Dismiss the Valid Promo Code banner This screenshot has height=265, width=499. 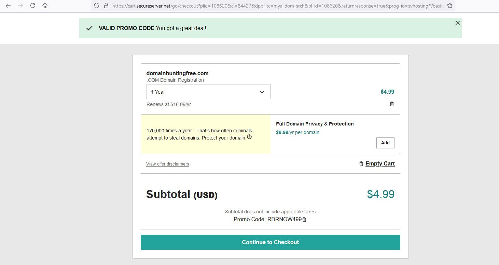(458, 23)
